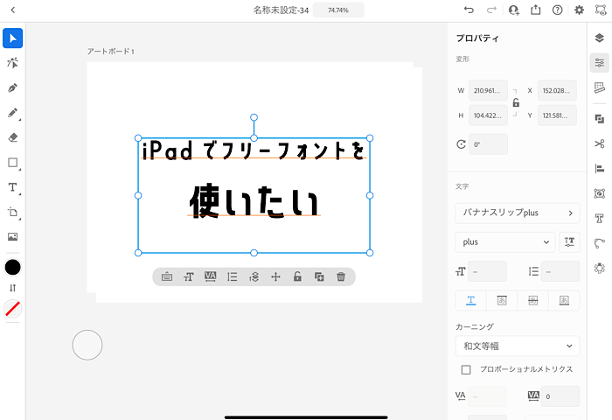Lock the object from context bar
This screenshot has width=612, height=420.
point(297,276)
